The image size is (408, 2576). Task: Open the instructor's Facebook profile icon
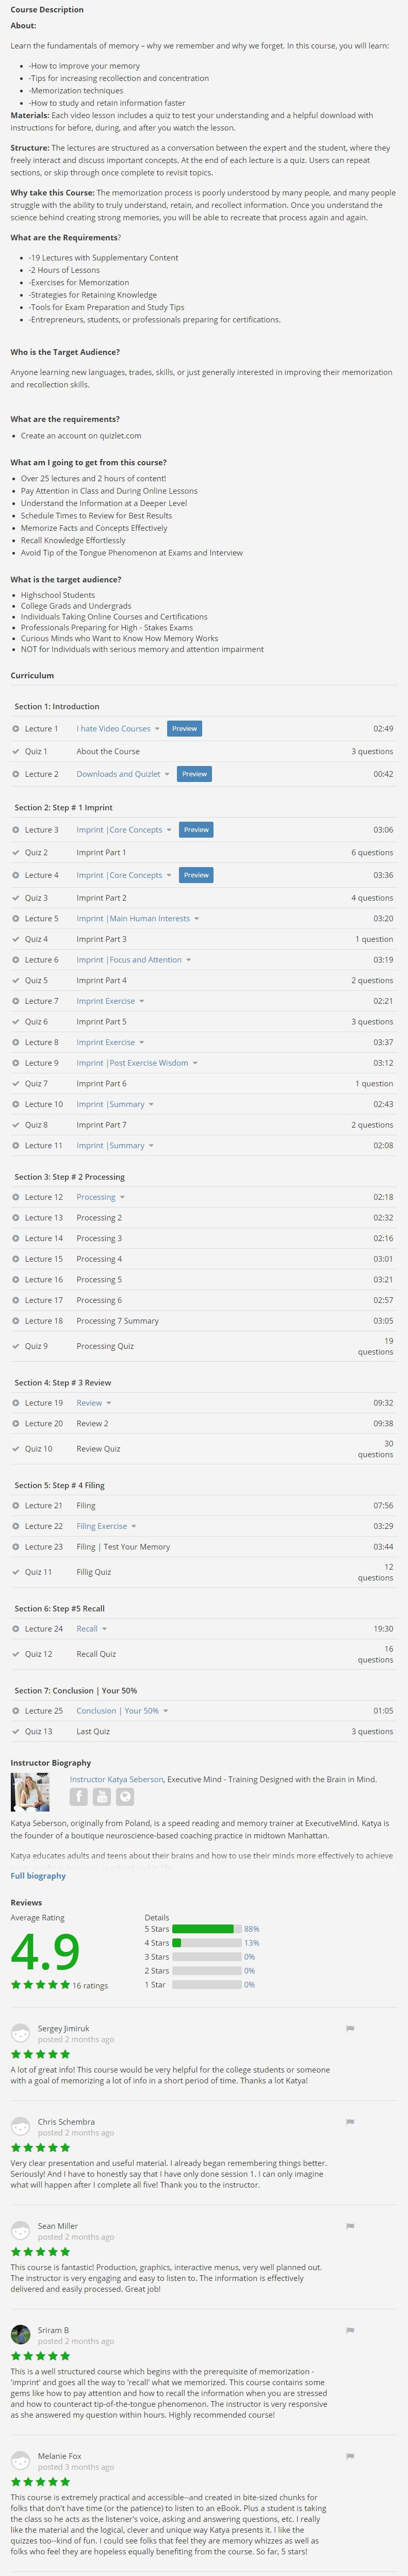[78, 1797]
